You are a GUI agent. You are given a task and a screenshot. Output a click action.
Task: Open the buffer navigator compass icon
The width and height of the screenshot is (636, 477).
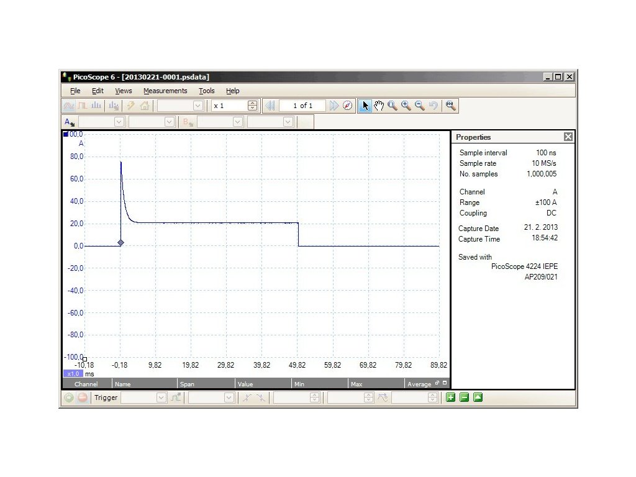point(348,106)
